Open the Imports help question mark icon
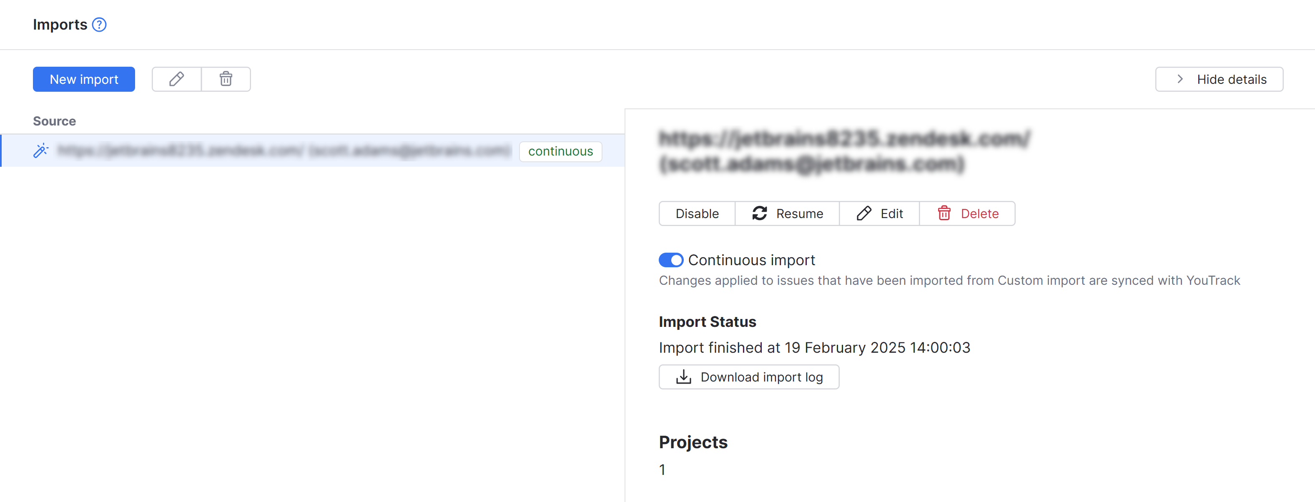 (100, 24)
